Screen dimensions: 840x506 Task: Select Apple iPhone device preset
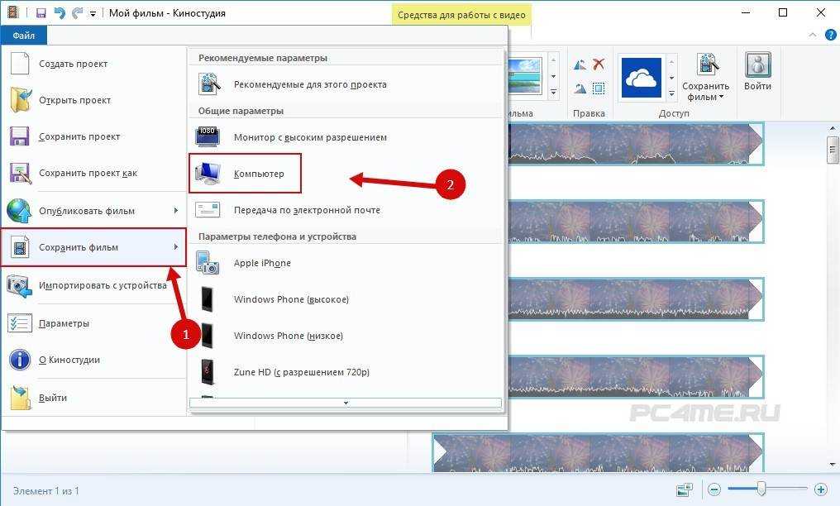[x=346, y=263]
